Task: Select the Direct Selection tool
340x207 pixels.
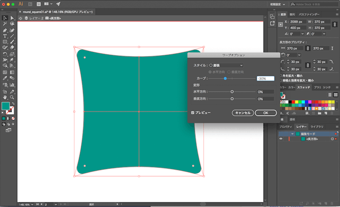Action: click(12, 18)
